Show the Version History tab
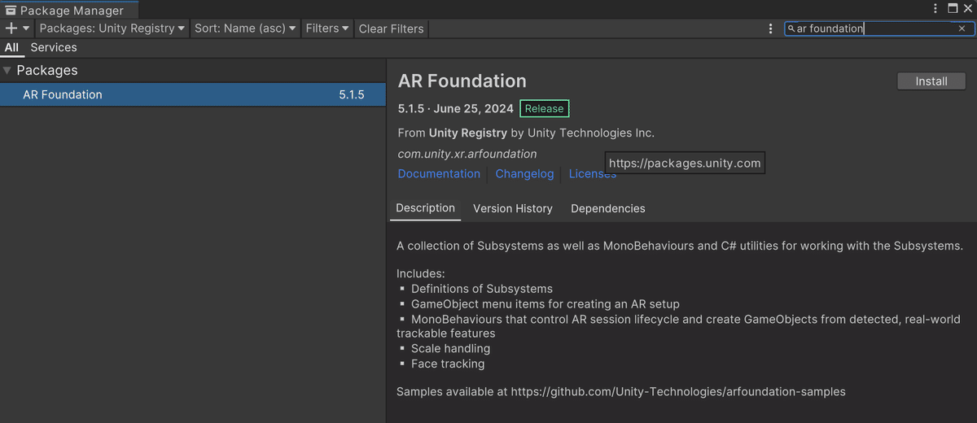977x423 pixels. point(513,209)
